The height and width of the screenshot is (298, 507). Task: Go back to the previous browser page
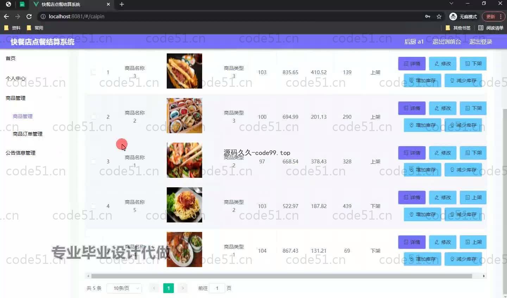click(6, 17)
